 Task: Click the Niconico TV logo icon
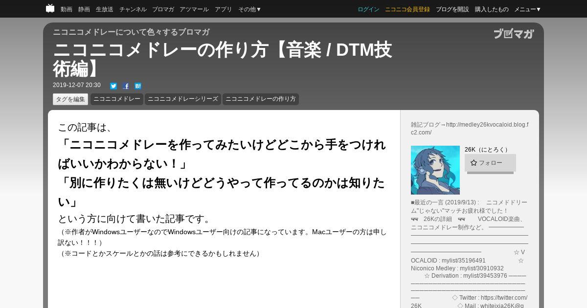point(50,8)
